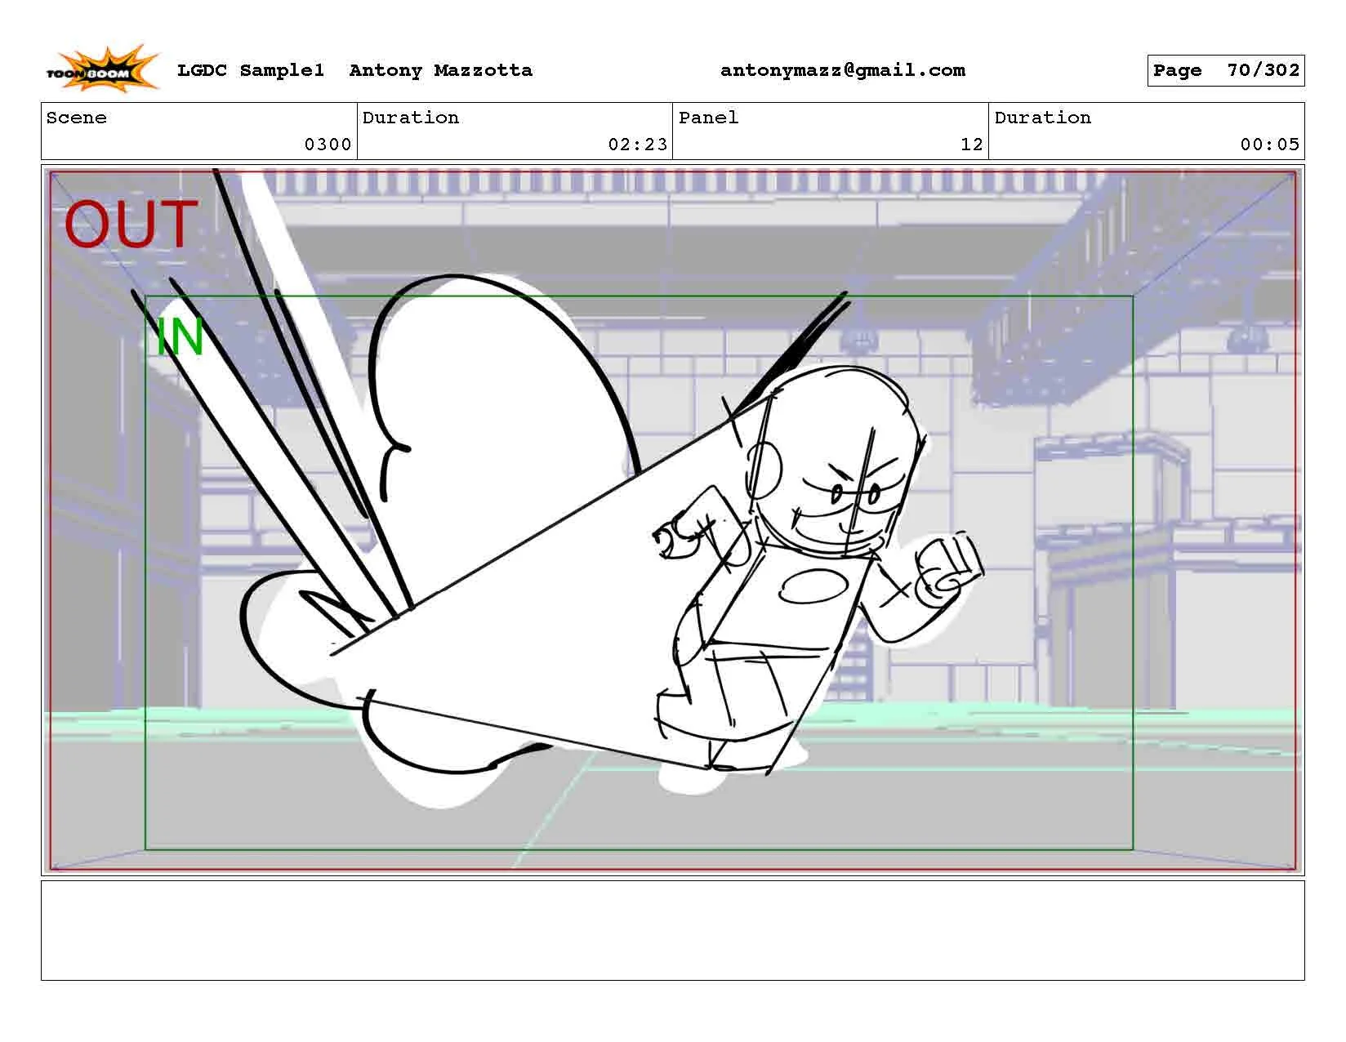Select the 'Antony Mazzotta' author name
Image resolution: width=1346 pixels, height=1042 pixels.
point(441,70)
